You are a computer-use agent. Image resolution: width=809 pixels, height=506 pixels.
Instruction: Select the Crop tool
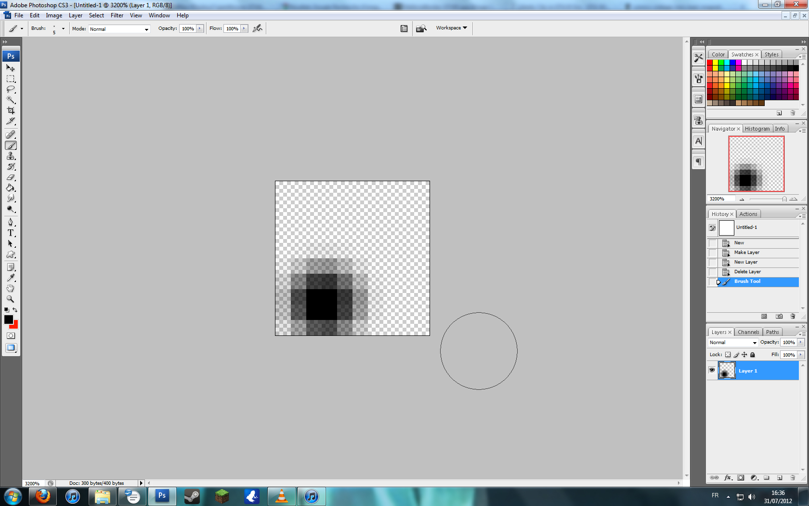tap(11, 110)
